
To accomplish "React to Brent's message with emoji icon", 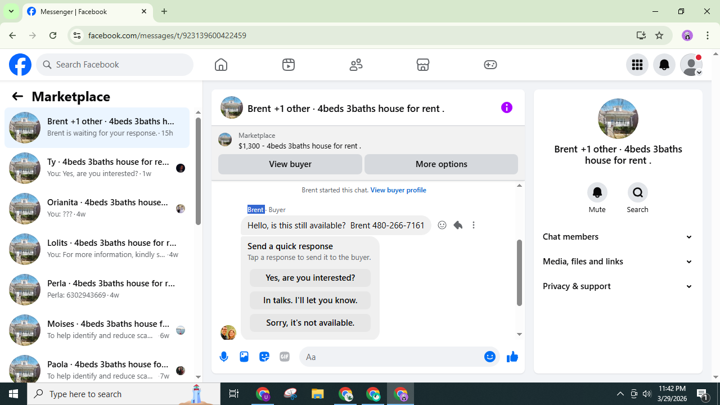I will (x=442, y=225).
